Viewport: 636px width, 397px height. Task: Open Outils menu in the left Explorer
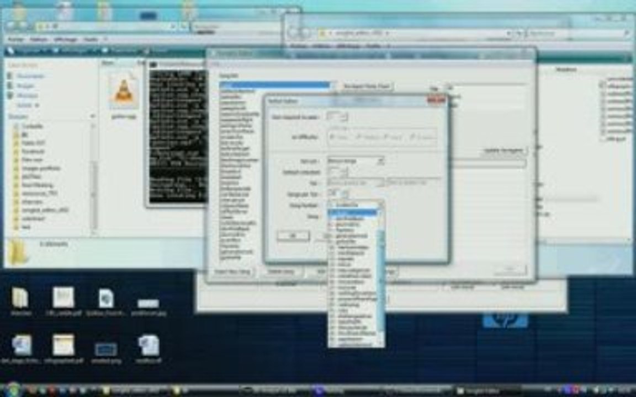pos(90,39)
